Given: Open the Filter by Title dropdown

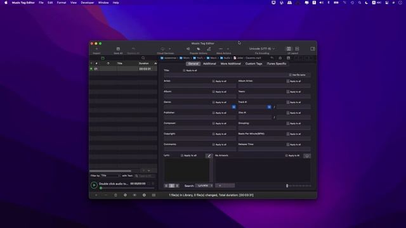Looking at the screenshot, I should (110, 176).
